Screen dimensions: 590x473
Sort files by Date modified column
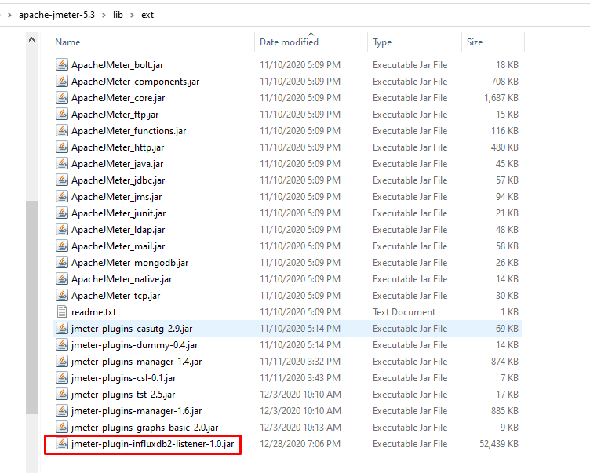[x=289, y=42]
